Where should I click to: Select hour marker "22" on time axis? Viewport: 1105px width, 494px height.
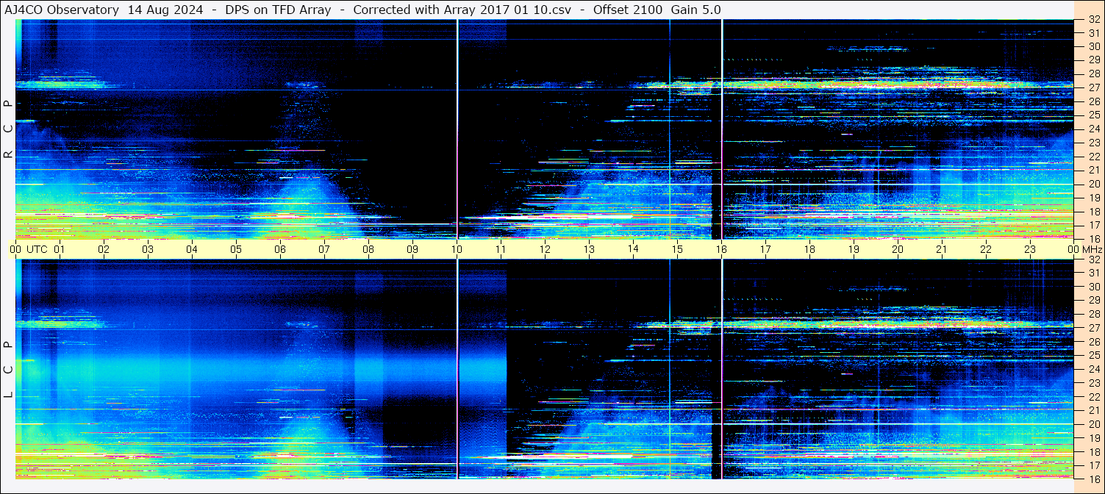pyautogui.click(x=986, y=249)
